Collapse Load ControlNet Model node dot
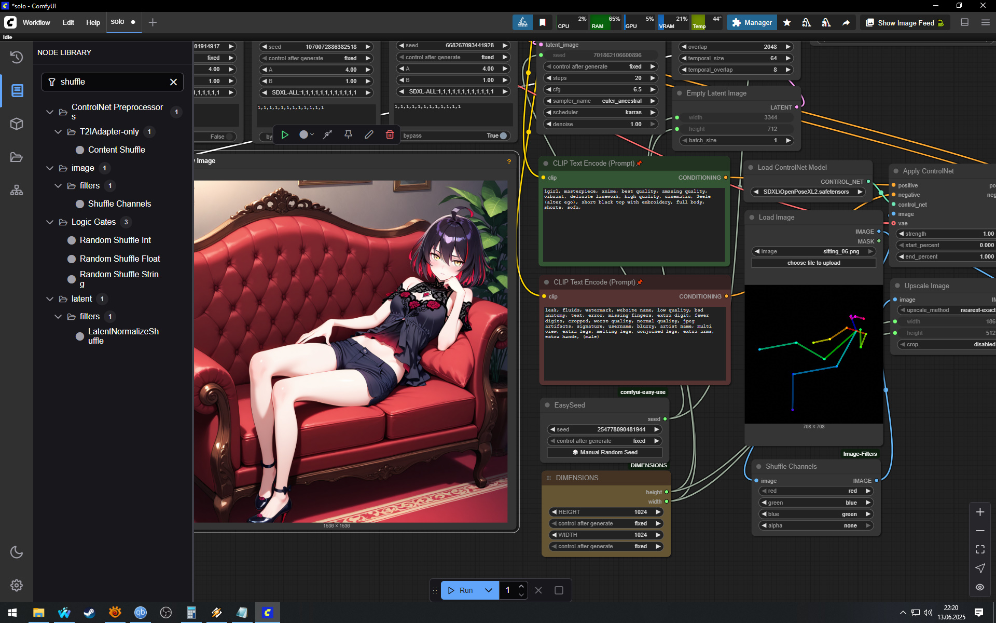The width and height of the screenshot is (996, 623). click(x=751, y=167)
